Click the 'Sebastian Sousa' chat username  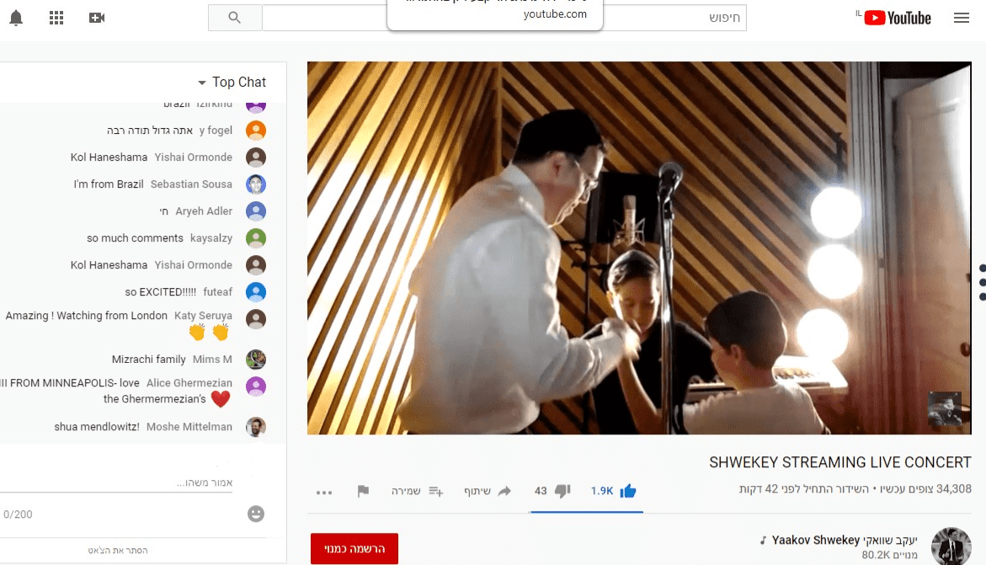tap(191, 184)
